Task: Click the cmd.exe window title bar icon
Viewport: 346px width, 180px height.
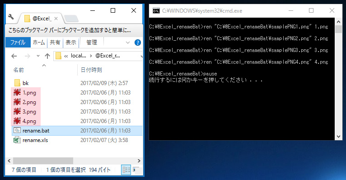Action: click(156, 11)
